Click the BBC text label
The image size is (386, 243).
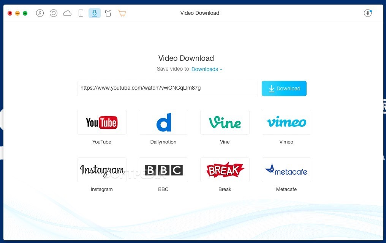(x=163, y=189)
